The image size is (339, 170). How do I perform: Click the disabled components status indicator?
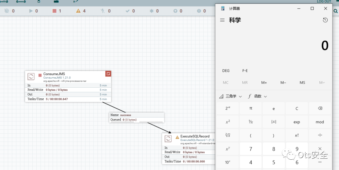coord(103,11)
